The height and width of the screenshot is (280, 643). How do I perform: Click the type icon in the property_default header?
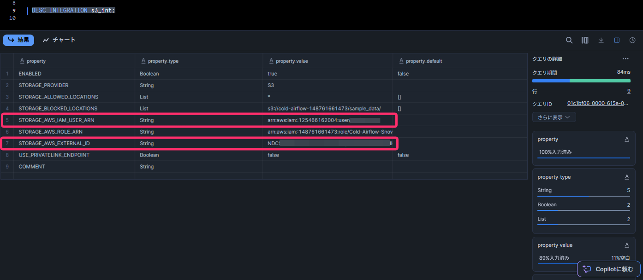click(402, 61)
